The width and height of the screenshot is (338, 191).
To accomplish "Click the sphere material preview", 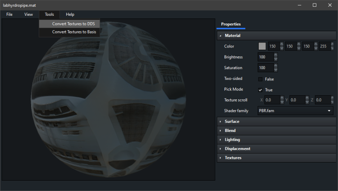I will tap(108, 99).
